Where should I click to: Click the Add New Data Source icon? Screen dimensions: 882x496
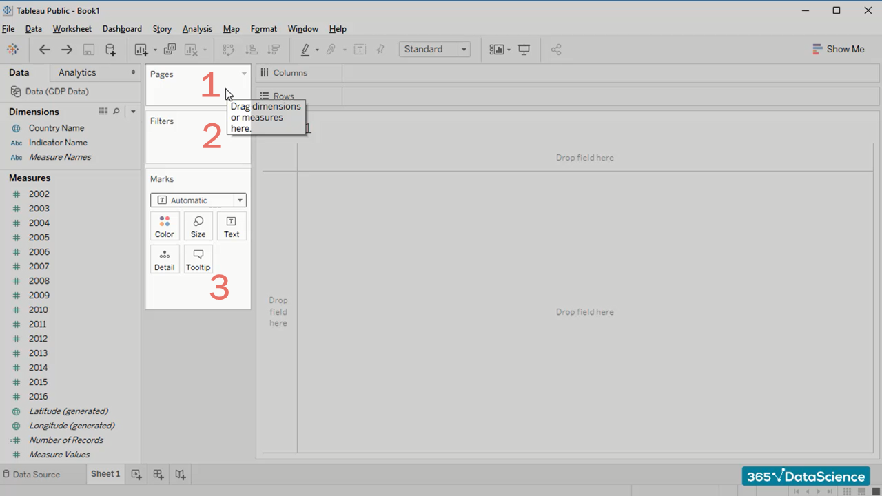tap(110, 50)
